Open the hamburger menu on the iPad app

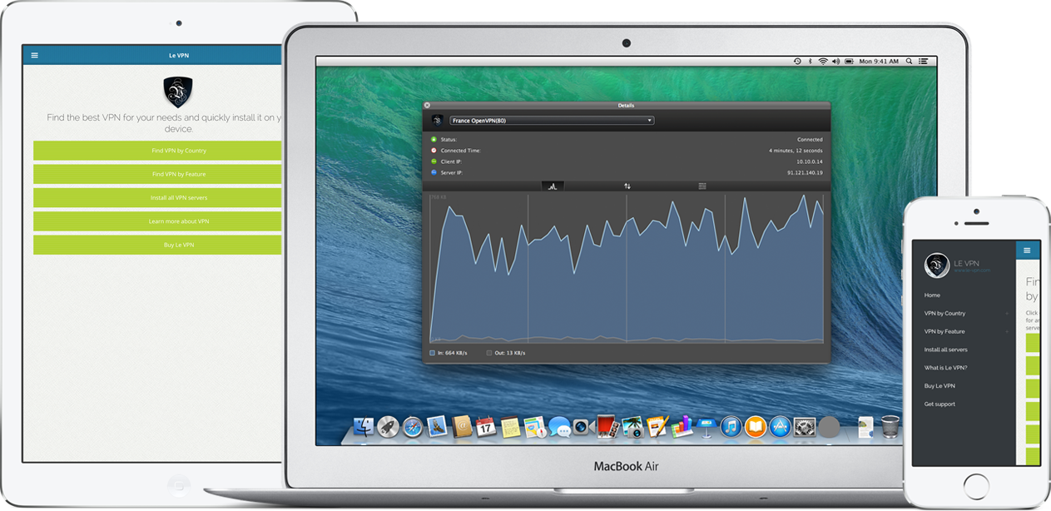34,55
